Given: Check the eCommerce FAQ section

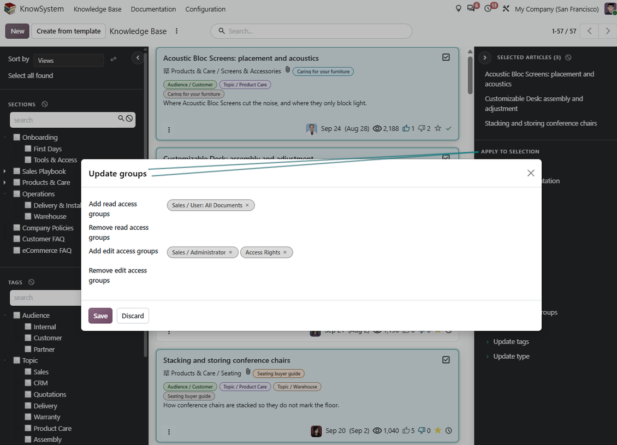Looking at the screenshot, I should click(x=16, y=250).
